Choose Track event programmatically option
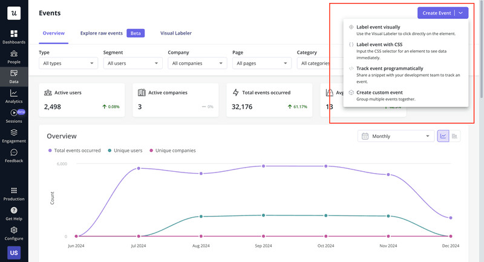Viewport: 484px width, 262px height. click(x=390, y=68)
